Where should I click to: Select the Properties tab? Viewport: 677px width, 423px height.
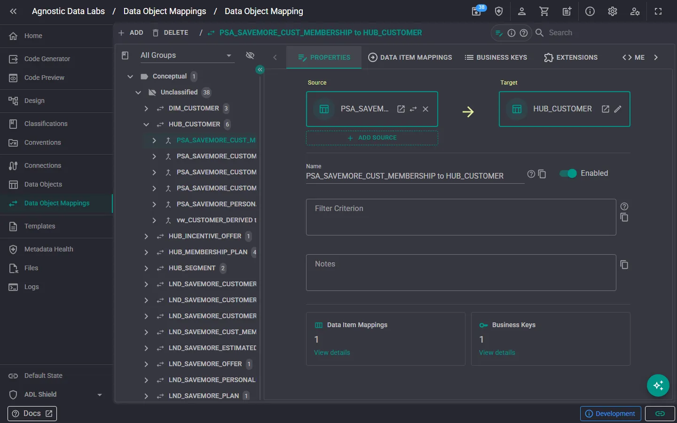coord(324,57)
